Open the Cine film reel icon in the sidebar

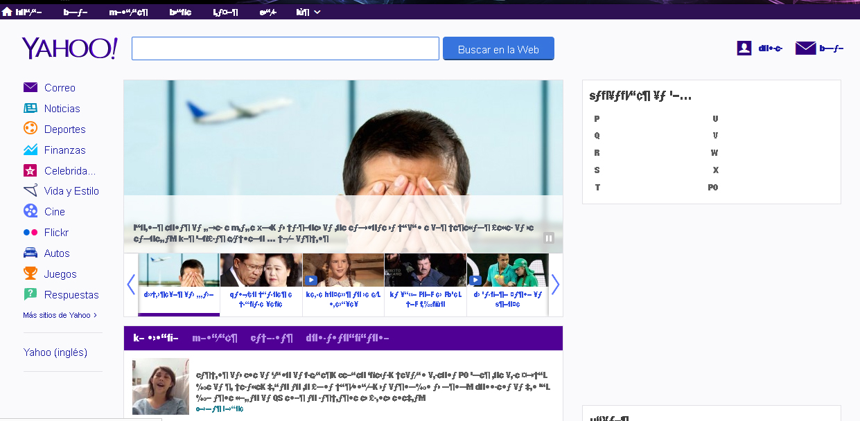(x=30, y=211)
